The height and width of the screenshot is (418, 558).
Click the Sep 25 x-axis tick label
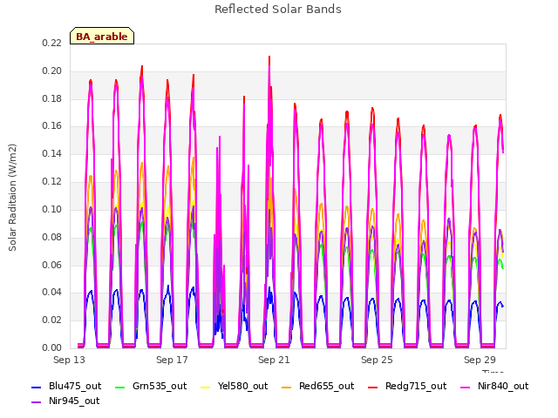pyautogui.click(x=377, y=360)
